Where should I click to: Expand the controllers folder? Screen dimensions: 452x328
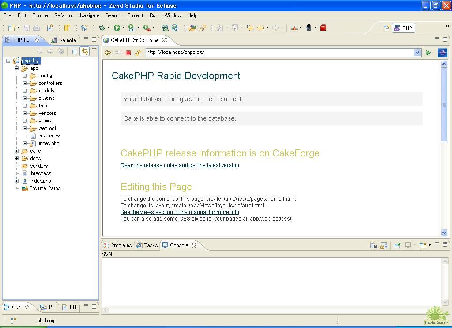pos(25,84)
